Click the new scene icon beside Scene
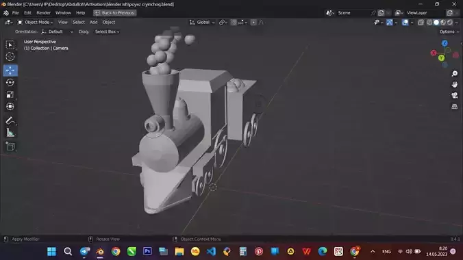This screenshot has height=260, width=463. point(381,13)
